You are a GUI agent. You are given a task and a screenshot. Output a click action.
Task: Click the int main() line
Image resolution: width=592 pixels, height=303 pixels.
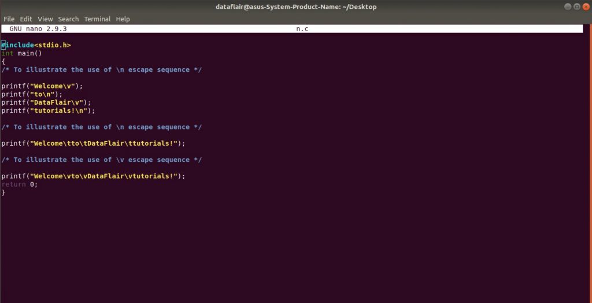pos(21,53)
